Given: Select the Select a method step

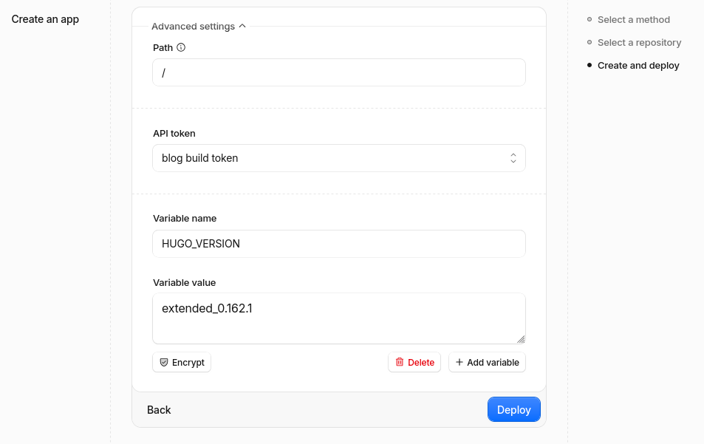Looking at the screenshot, I should pos(634,20).
